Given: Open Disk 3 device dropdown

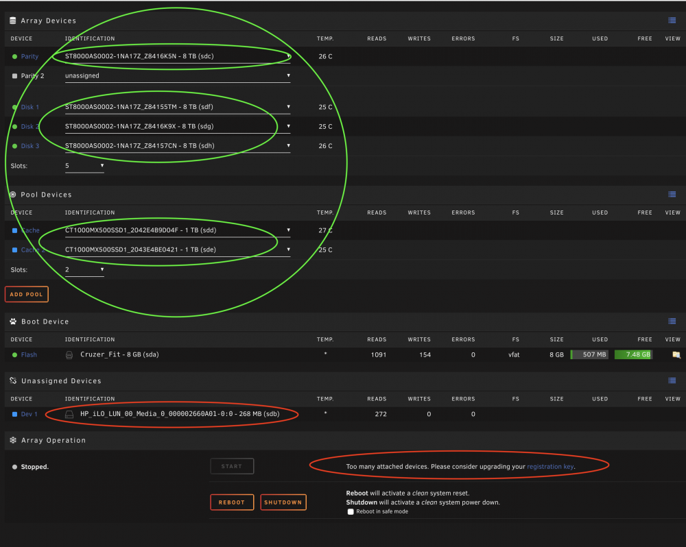Looking at the screenshot, I should point(178,146).
